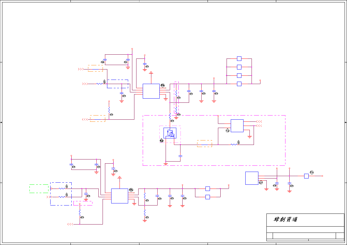
Task: Select the orange dashed box inside the magenta region
Action: point(205,143)
